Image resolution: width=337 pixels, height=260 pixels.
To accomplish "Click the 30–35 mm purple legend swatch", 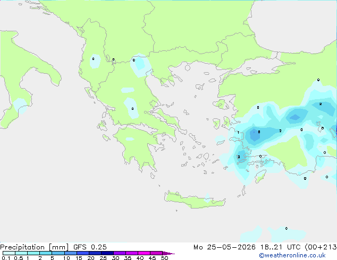I will (x=119, y=253).
